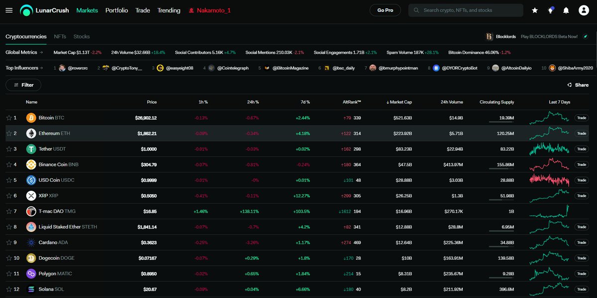Open notifications bell icon
The width and height of the screenshot is (597, 298).
(x=566, y=10)
